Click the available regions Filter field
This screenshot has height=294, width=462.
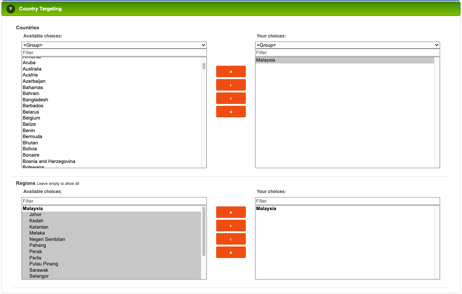pyautogui.click(x=114, y=201)
